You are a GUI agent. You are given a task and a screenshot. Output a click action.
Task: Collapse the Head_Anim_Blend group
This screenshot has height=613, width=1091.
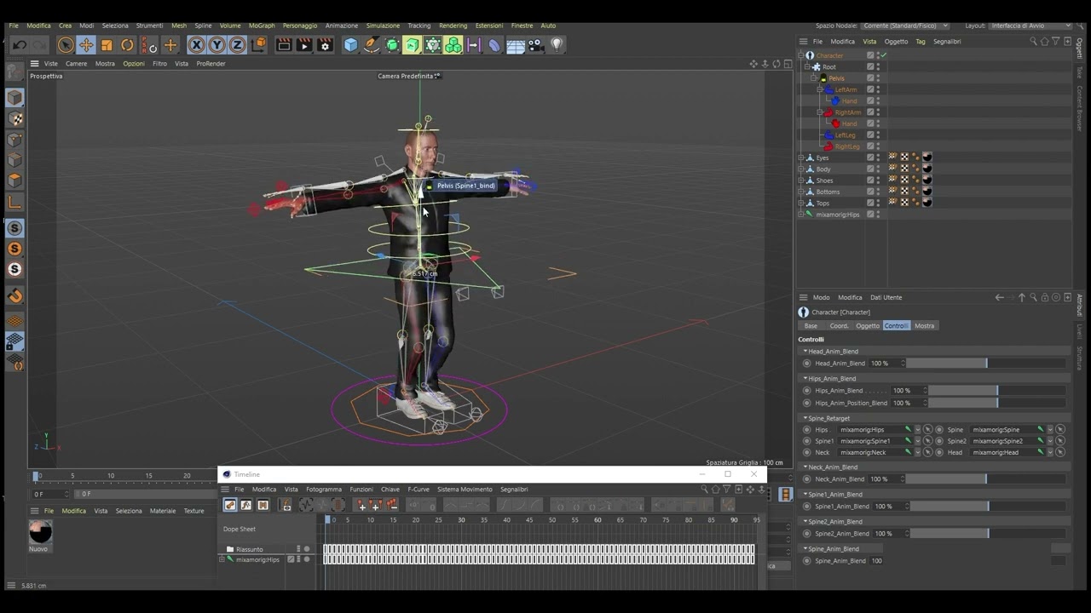(x=805, y=352)
